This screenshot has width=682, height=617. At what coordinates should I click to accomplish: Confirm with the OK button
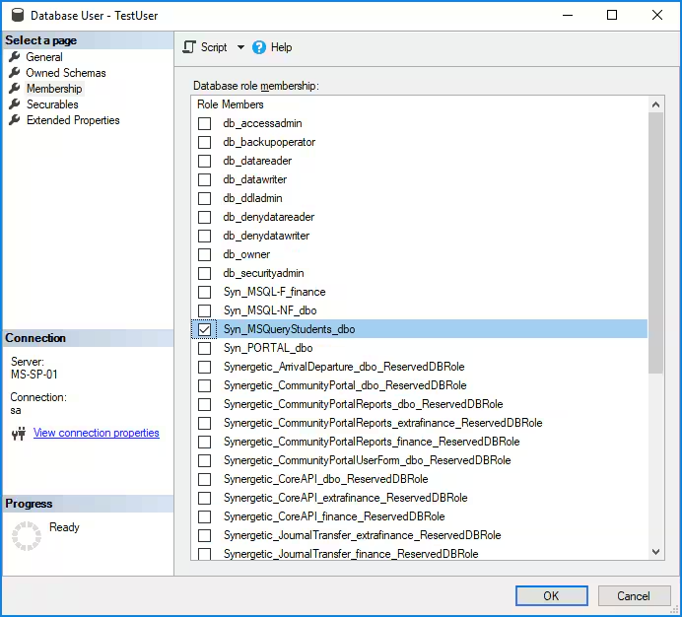552,595
